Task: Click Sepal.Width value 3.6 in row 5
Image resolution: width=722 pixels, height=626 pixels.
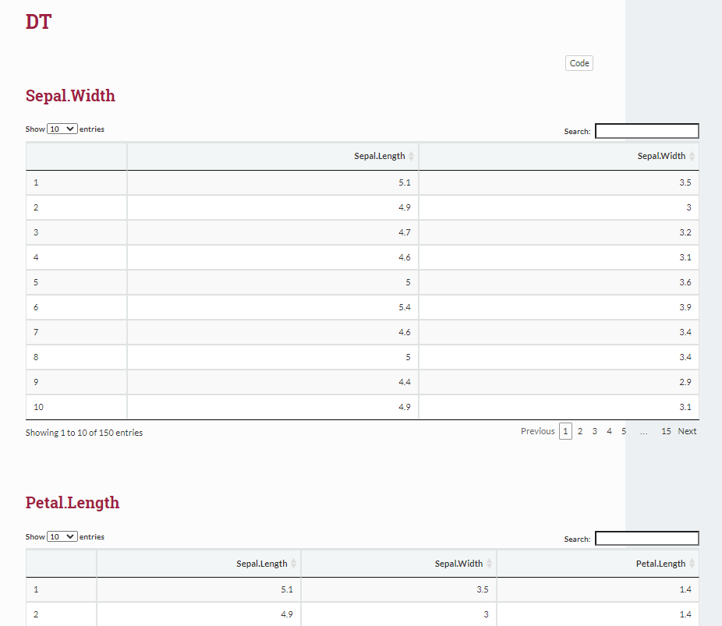Action: [x=685, y=282]
